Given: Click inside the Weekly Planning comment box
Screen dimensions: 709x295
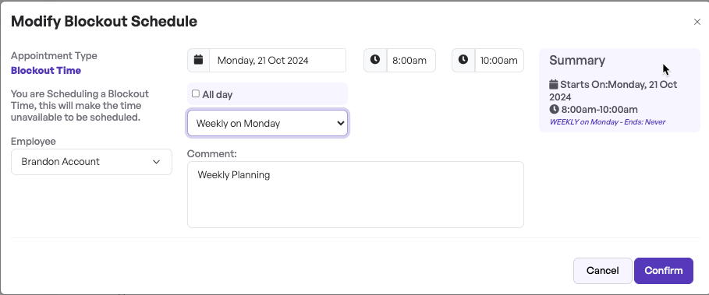Looking at the screenshot, I should point(356,195).
